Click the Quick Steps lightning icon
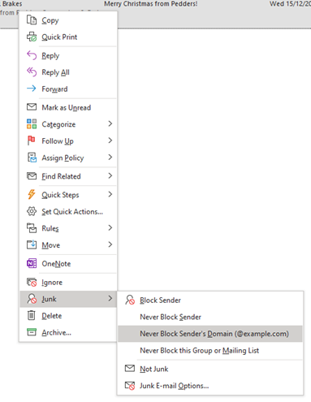 point(32,195)
